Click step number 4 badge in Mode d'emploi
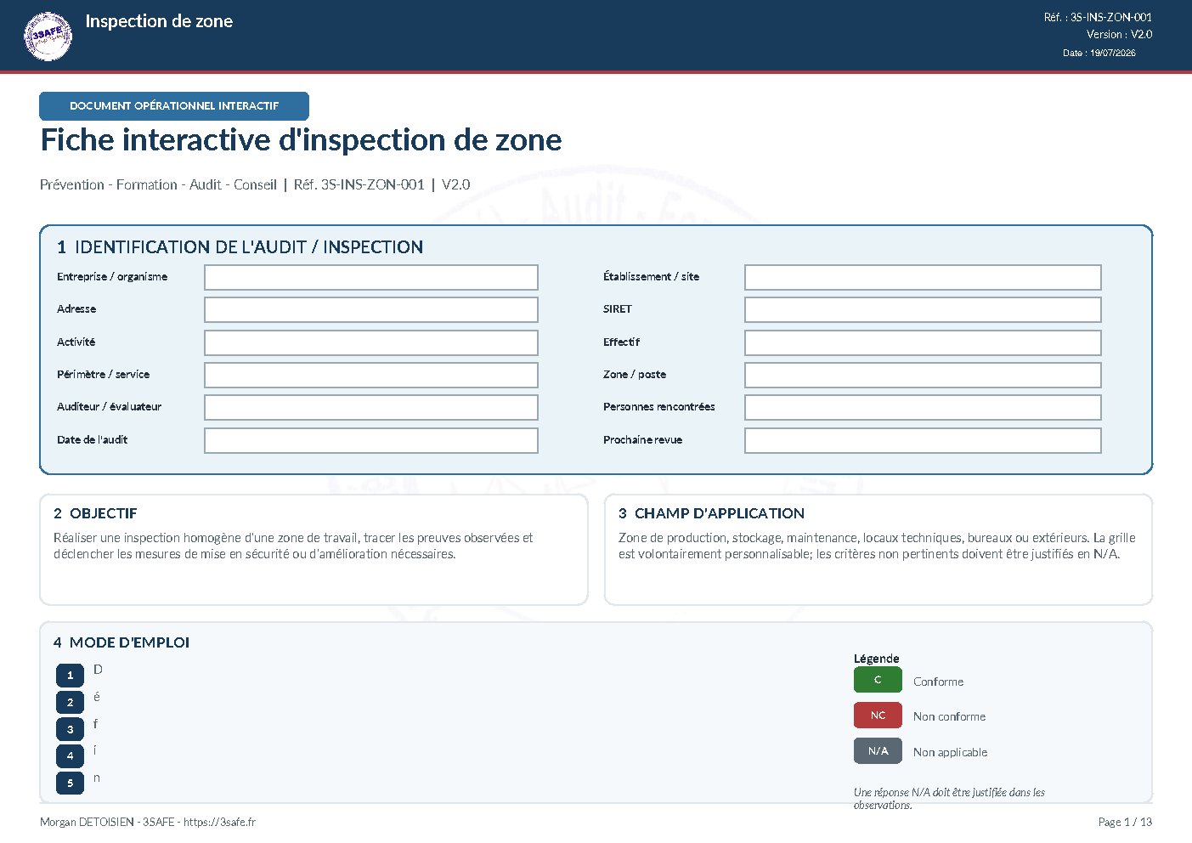 tap(70, 756)
